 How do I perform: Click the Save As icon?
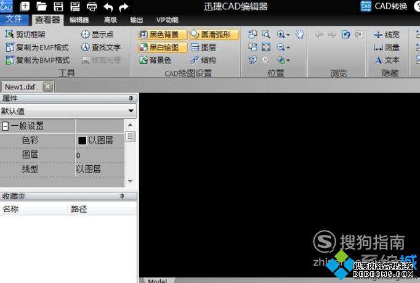[75, 6]
